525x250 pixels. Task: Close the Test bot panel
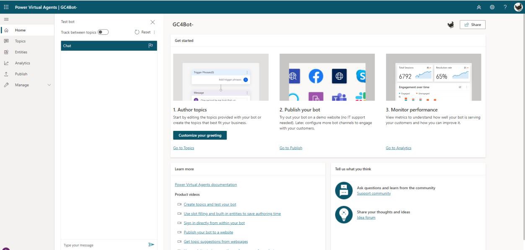click(152, 22)
